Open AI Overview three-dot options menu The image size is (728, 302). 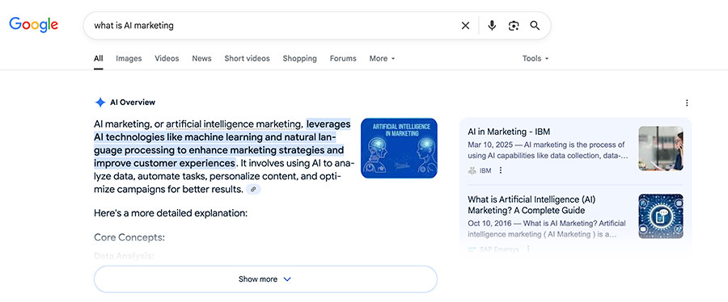(x=687, y=103)
